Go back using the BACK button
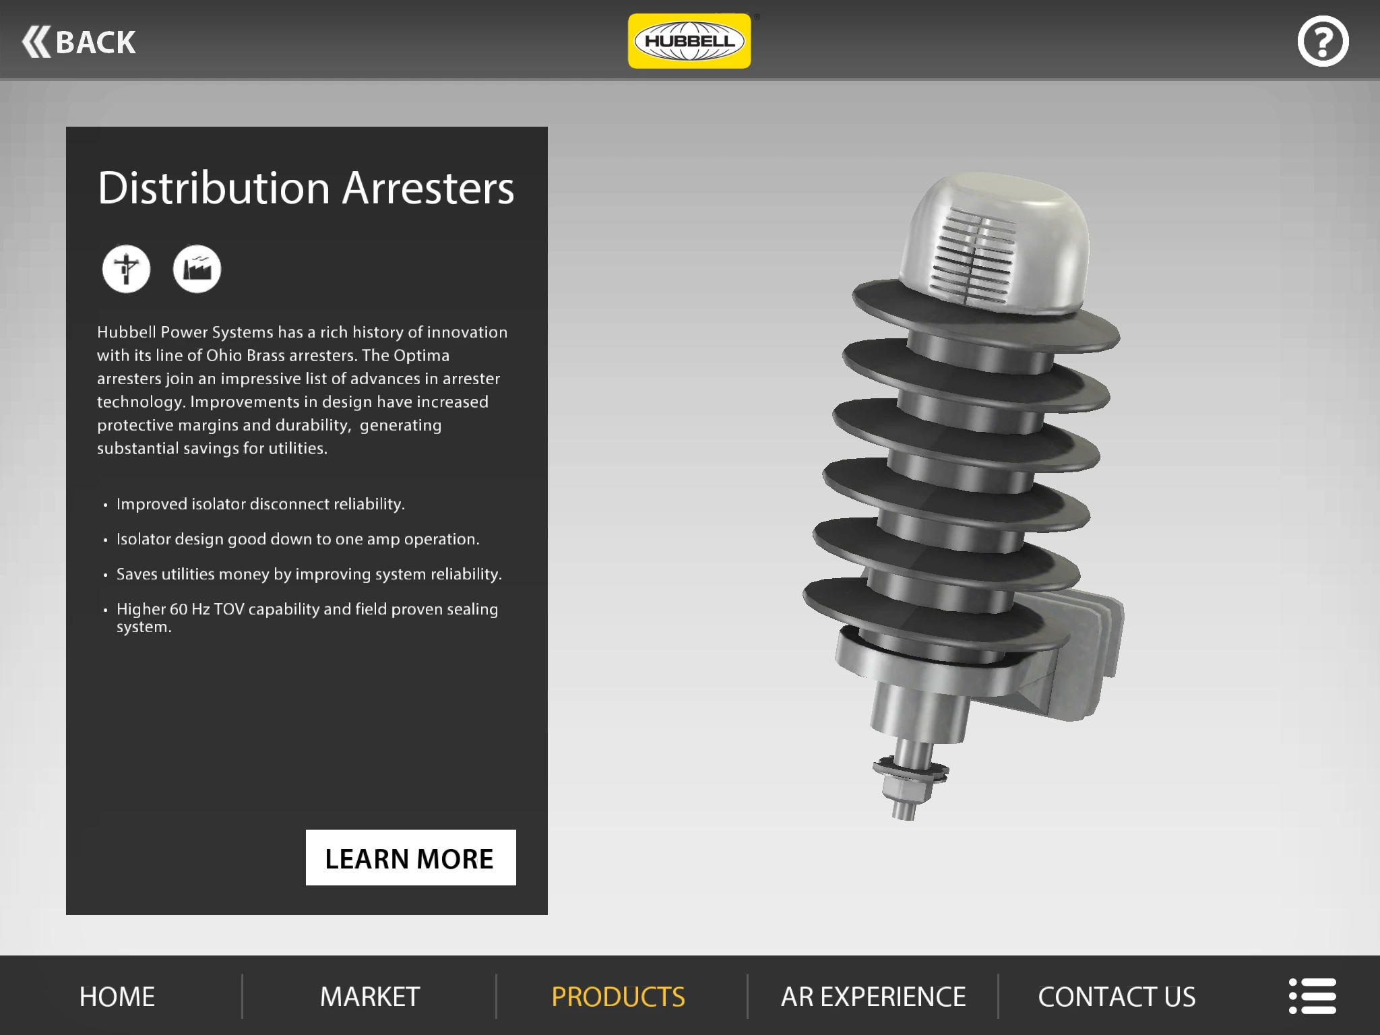 [79, 42]
